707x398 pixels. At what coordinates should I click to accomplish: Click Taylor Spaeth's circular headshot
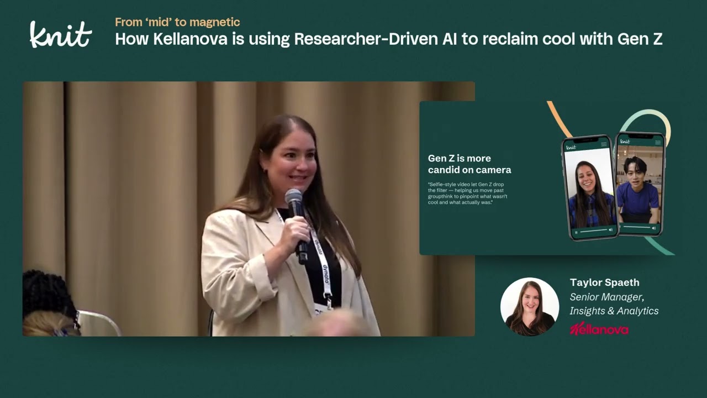(x=530, y=307)
